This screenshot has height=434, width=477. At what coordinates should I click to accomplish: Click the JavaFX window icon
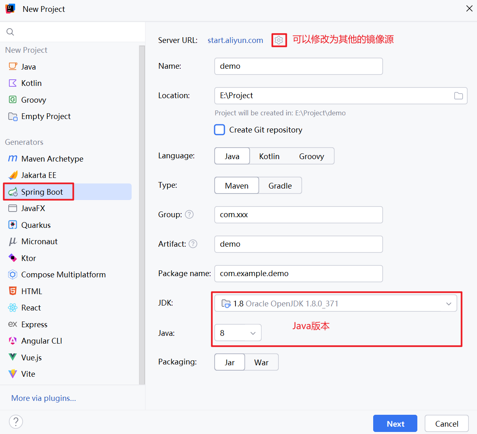pyautogui.click(x=13, y=208)
